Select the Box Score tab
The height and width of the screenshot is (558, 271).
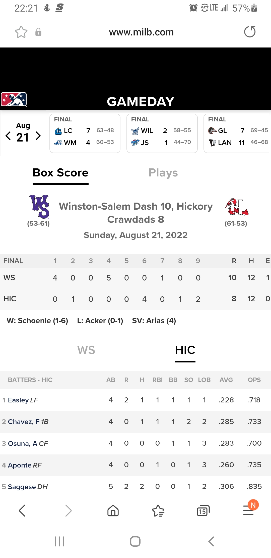60,173
